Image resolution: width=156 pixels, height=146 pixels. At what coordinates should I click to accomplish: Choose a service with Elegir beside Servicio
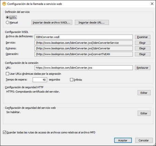pyautogui.click(x=143, y=43)
